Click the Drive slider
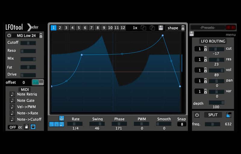 point(28,75)
